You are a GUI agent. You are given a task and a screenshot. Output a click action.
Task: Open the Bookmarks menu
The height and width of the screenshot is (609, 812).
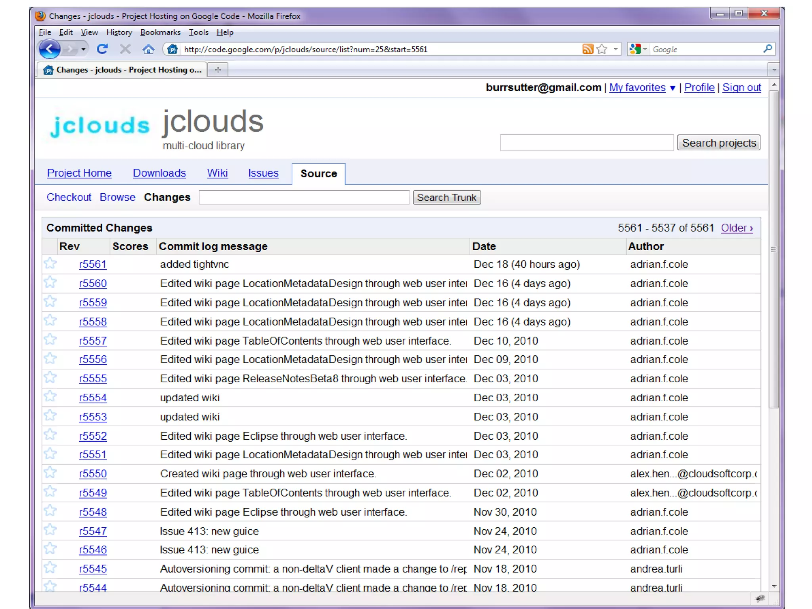[160, 32]
